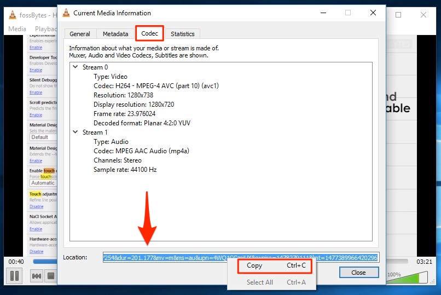This screenshot has width=441, height=295.
Task: Collapse the Stream 1 tree node
Action: point(75,132)
